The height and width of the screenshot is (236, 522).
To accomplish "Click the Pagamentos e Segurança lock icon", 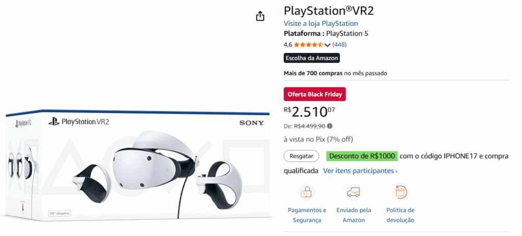I will (306, 192).
